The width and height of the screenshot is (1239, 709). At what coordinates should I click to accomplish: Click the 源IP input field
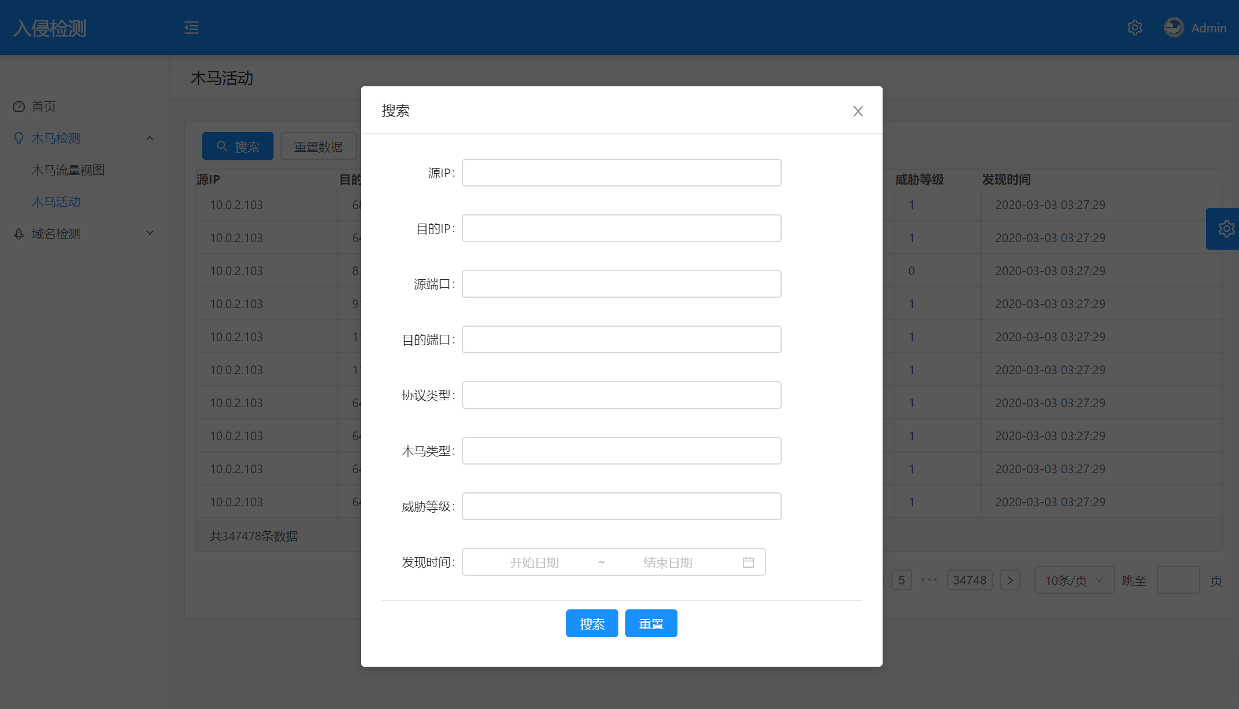pyautogui.click(x=621, y=173)
